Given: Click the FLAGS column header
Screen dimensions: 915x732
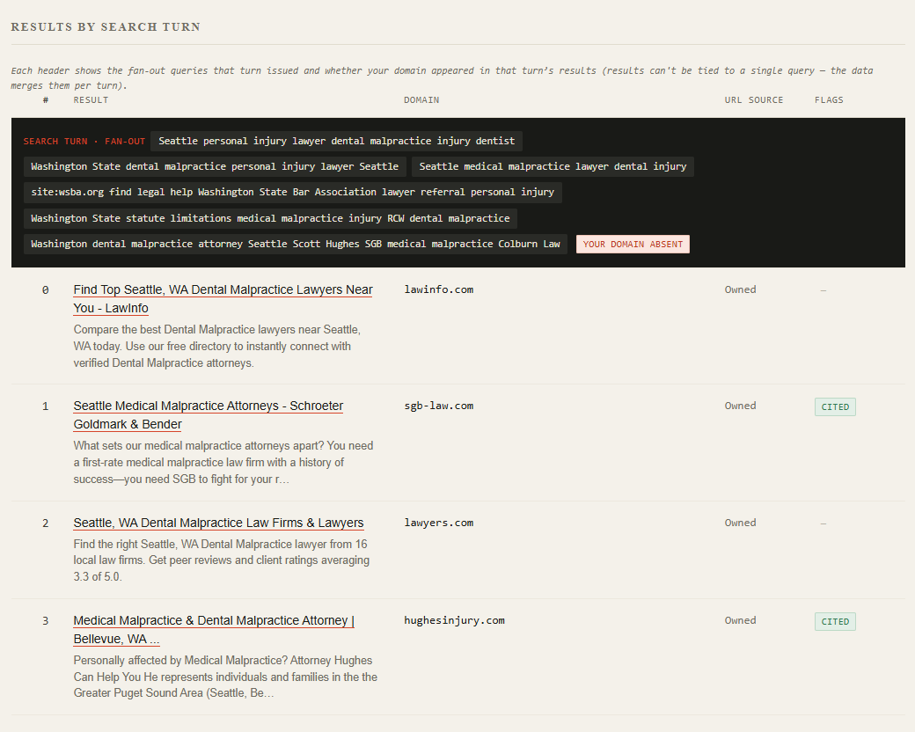Looking at the screenshot, I should (829, 99).
